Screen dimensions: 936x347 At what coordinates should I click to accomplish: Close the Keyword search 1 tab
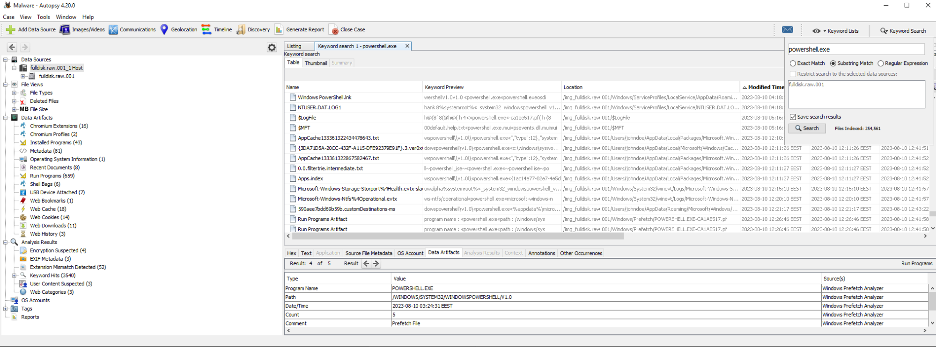tap(407, 46)
